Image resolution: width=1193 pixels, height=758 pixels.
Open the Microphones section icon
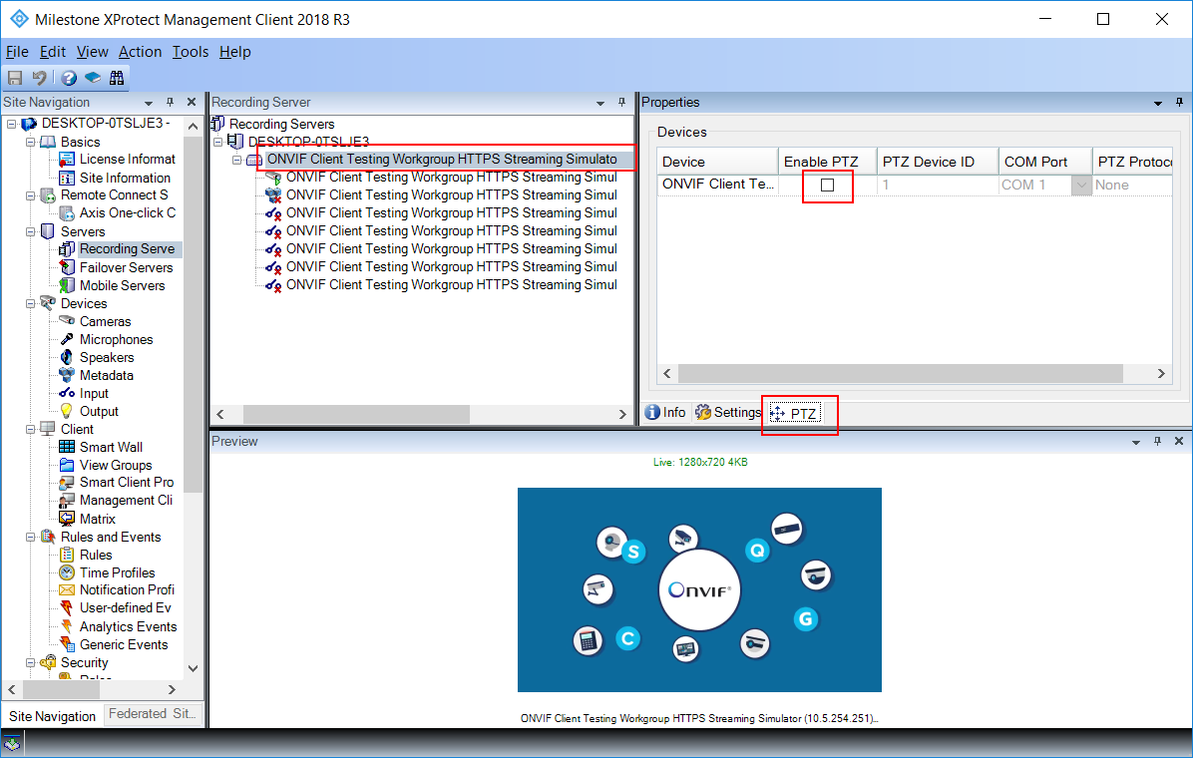[67, 339]
